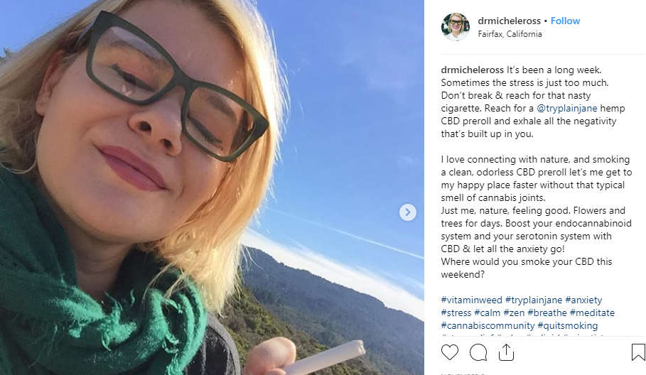Open the #stress hashtag
Screen dimensions: 646x375
[456, 312]
